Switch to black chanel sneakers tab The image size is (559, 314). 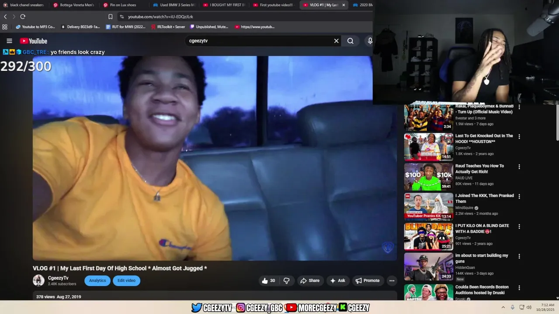tap(24, 5)
